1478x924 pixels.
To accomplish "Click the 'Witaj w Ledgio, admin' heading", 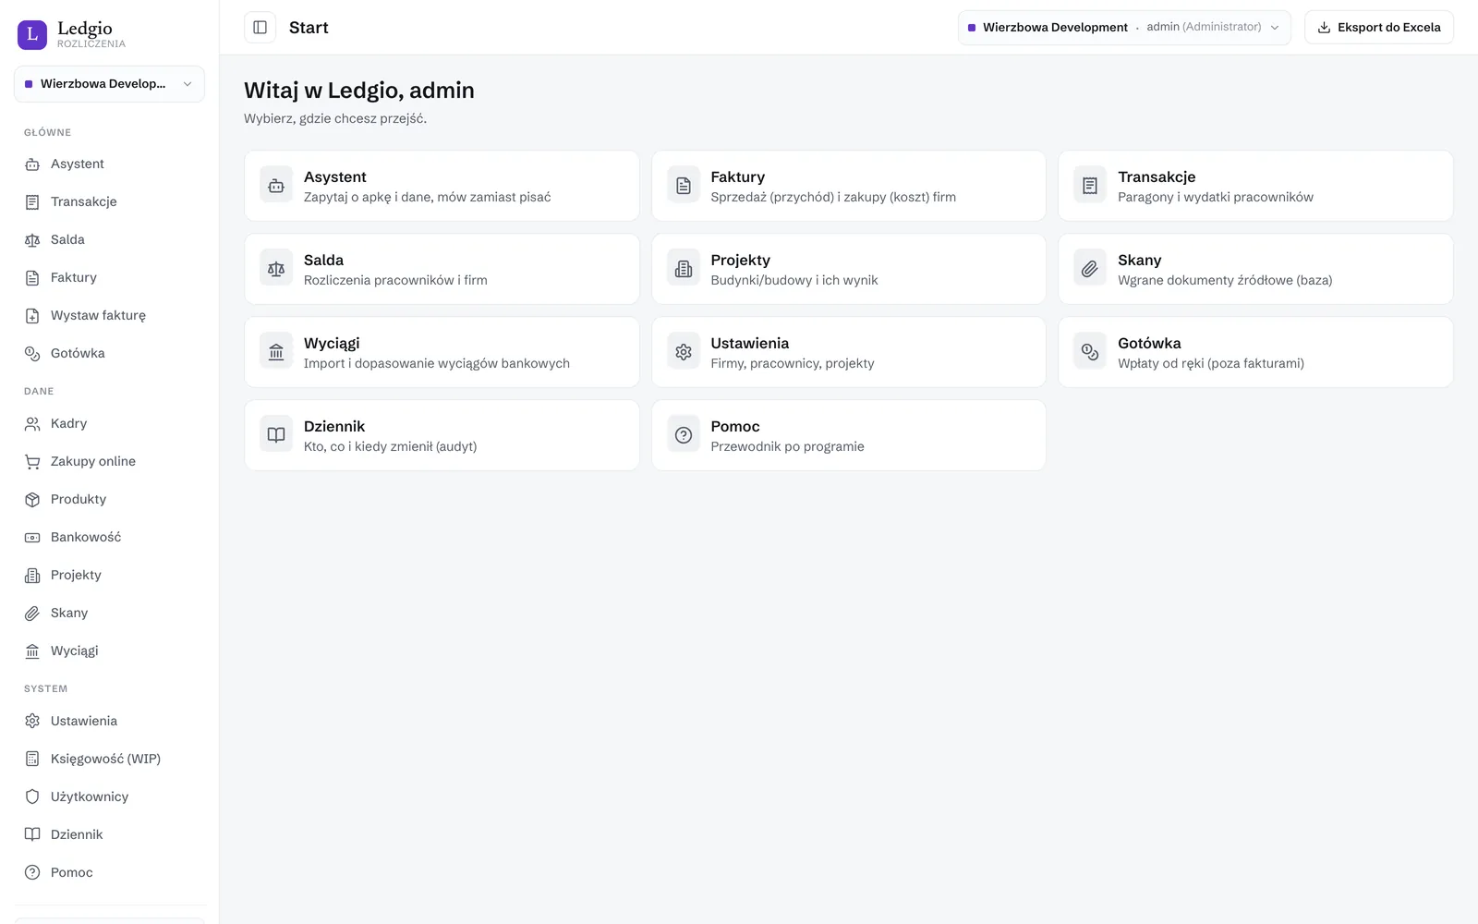I will pos(359,91).
